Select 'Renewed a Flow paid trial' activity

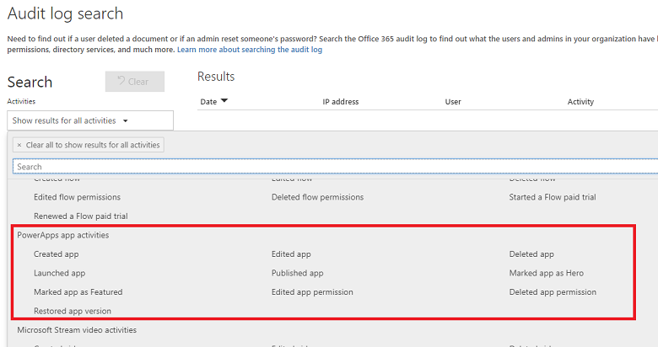(81, 216)
